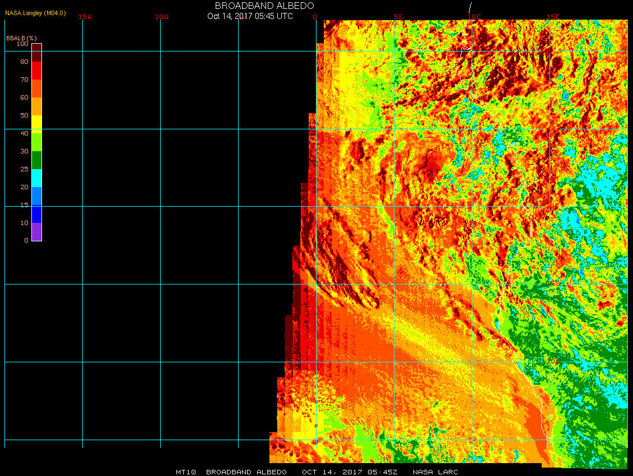Image resolution: width=633 pixels, height=476 pixels.
Task: Click the cyan 20-25 legend swatch
Action: (x=37, y=178)
